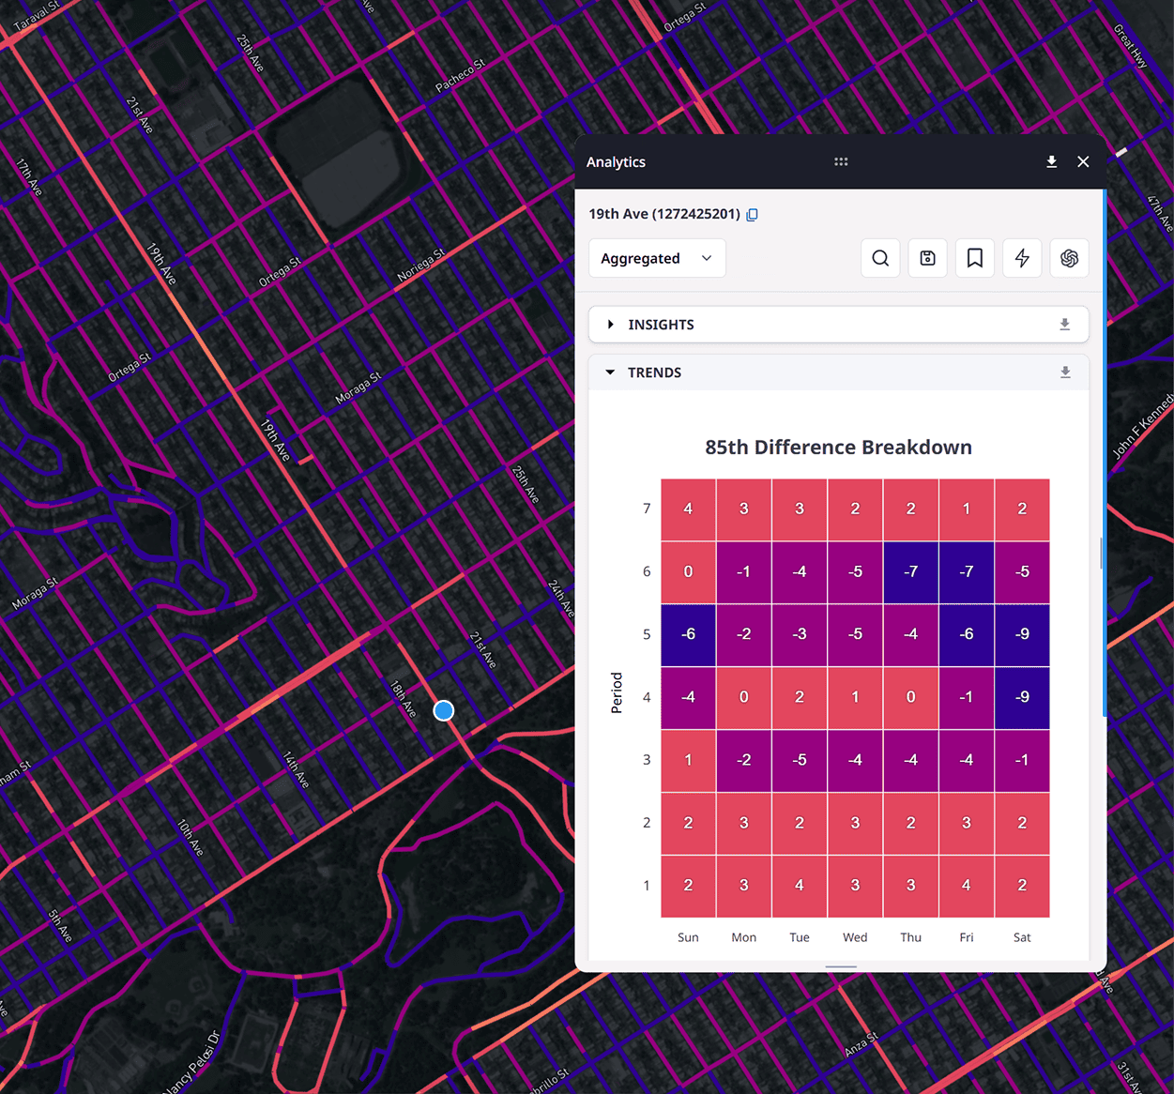Select the Sun period 5 cell
The height and width of the screenshot is (1094, 1174).
(x=688, y=635)
